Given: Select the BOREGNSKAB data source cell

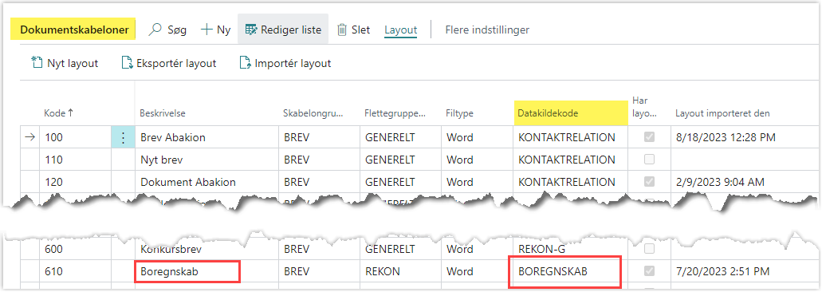Looking at the screenshot, I should [x=565, y=271].
